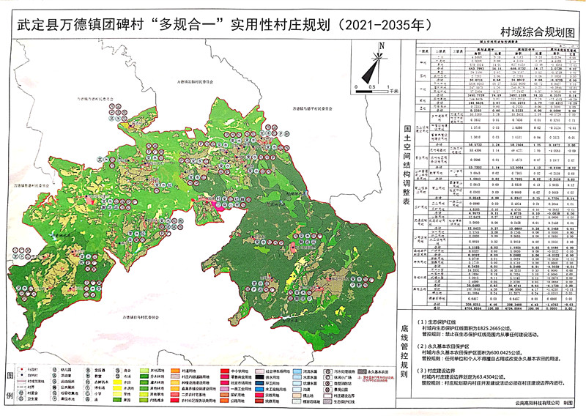Click the 永久基本农田 legend swatch

362,372
